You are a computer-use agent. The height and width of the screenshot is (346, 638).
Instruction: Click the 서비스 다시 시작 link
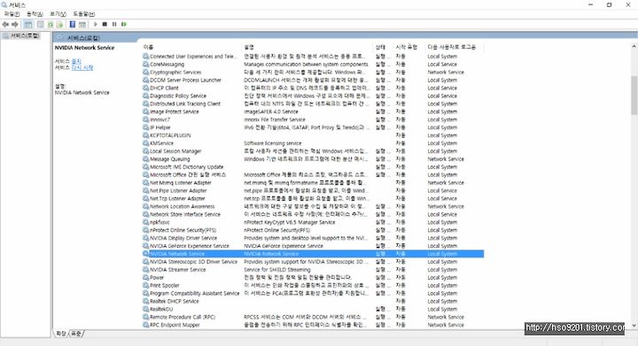(x=82, y=67)
